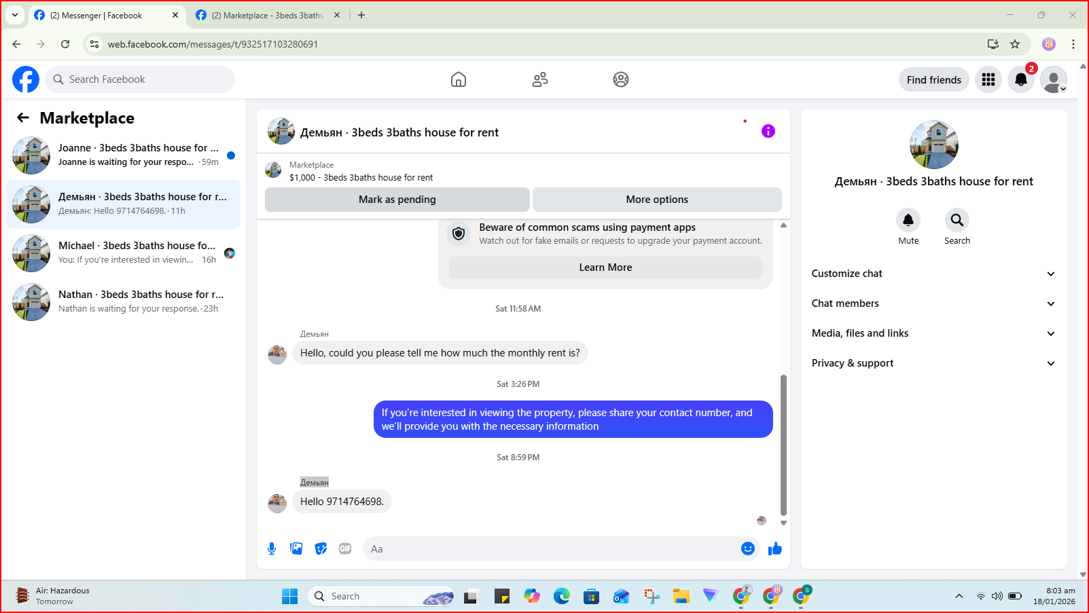Click the 'Hello 9714764698.' message
The width and height of the screenshot is (1089, 613).
(342, 501)
